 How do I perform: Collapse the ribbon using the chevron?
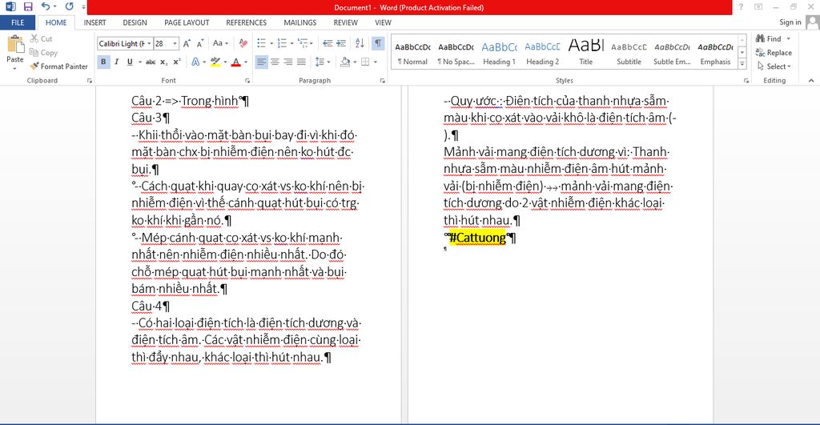click(x=811, y=81)
